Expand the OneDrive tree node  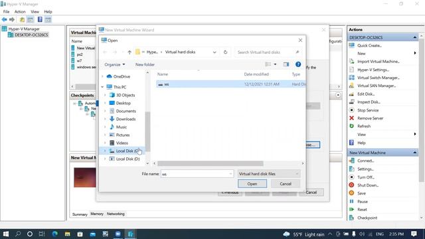tap(102, 76)
